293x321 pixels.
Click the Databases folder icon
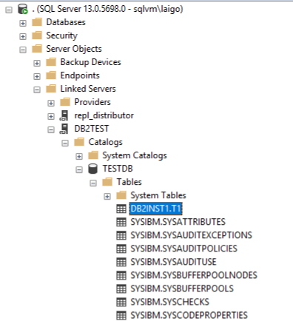tap(37, 22)
